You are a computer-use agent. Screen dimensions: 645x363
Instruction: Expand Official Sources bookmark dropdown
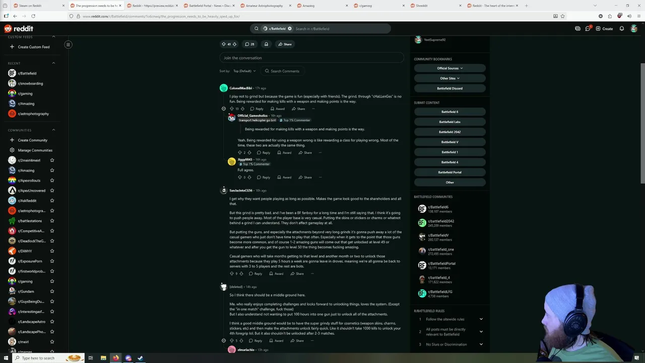point(450,68)
